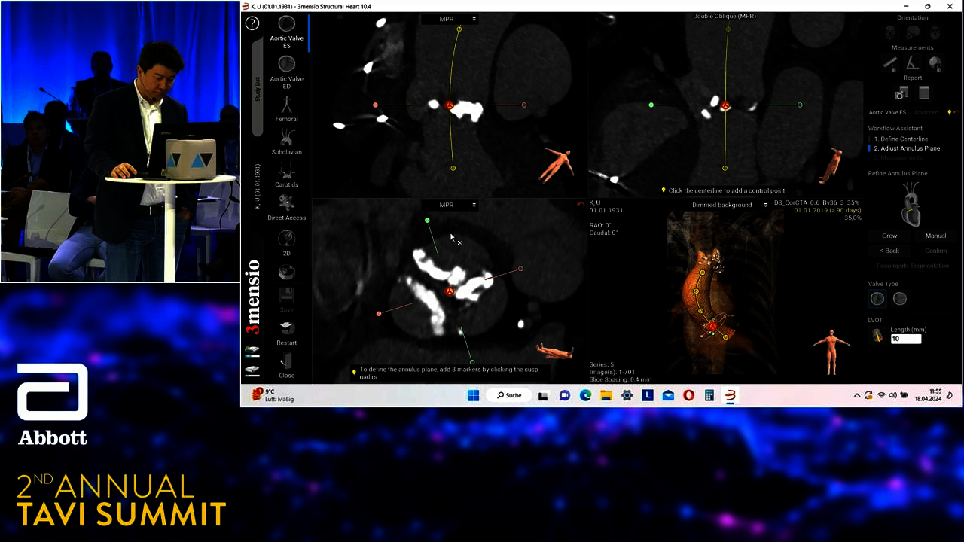The width and height of the screenshot is (964, 542).
Task: Click the heart model under Refine Annulus Plane
Action: [x=911, y=204]
